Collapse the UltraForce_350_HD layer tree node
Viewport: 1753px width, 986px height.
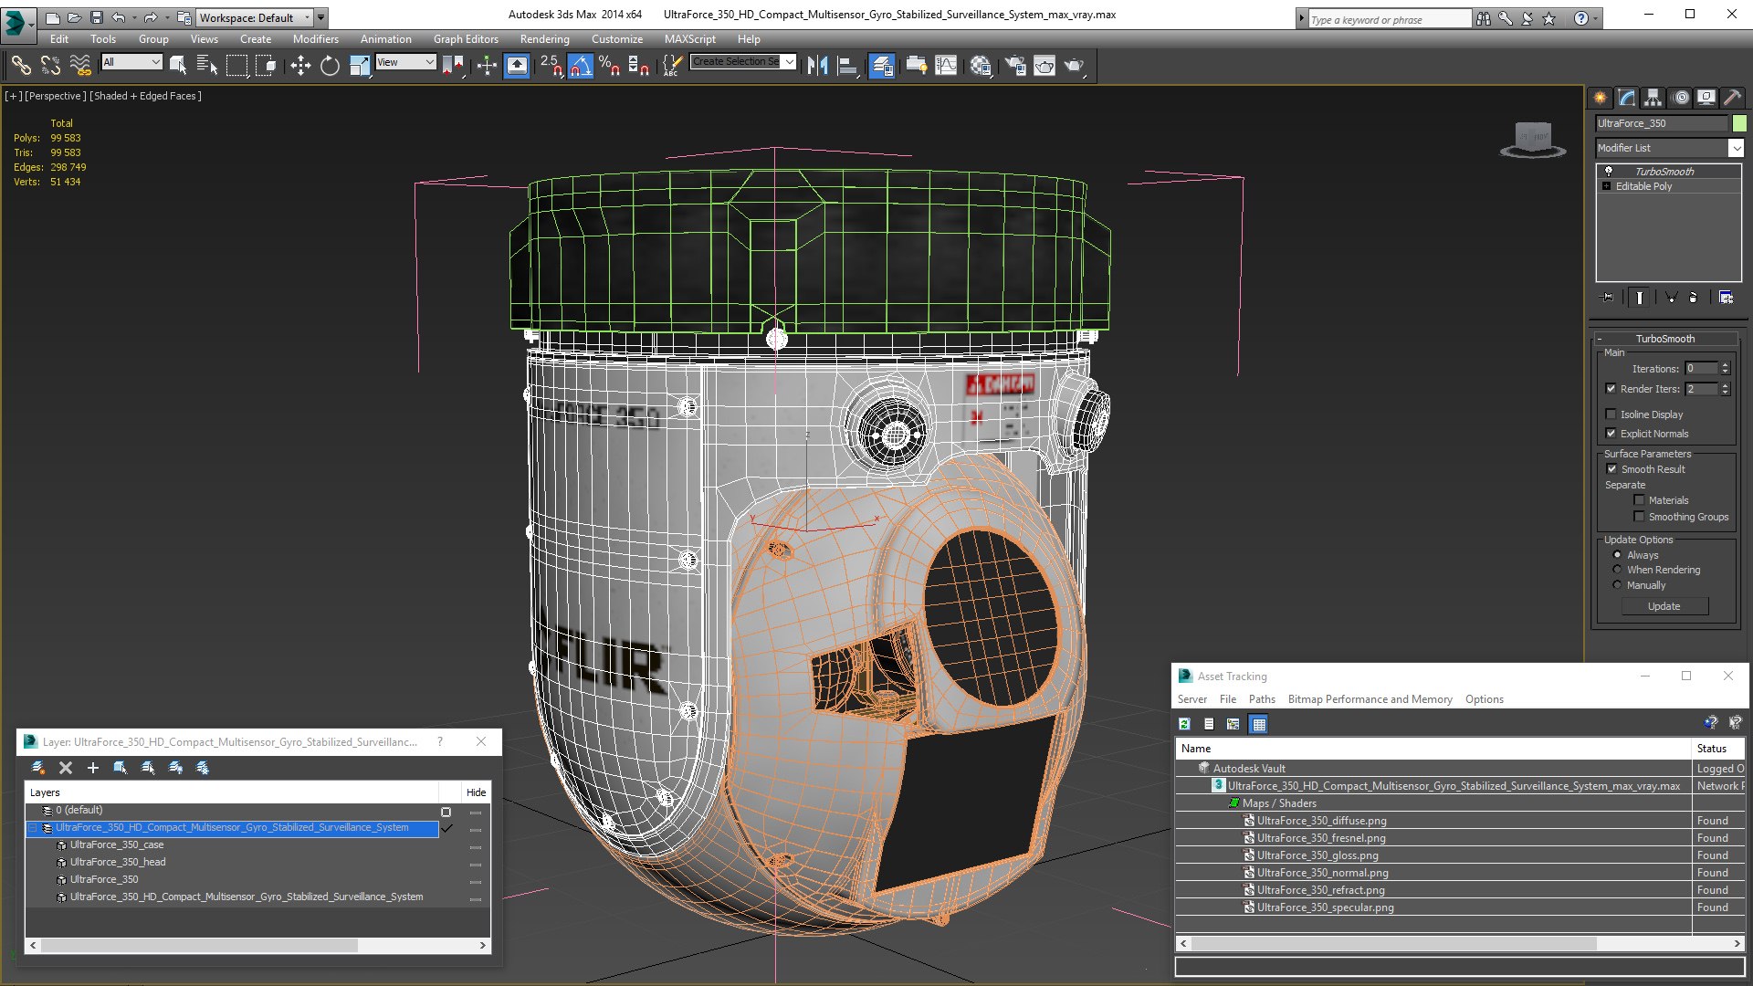[33, 828]
